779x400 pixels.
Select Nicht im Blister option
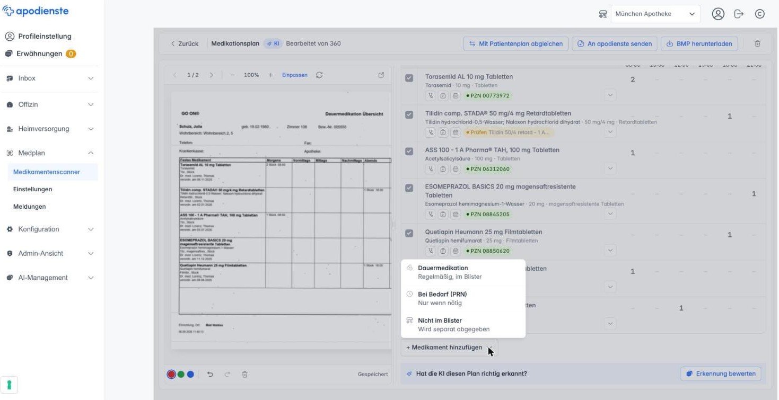coord(463,325)
